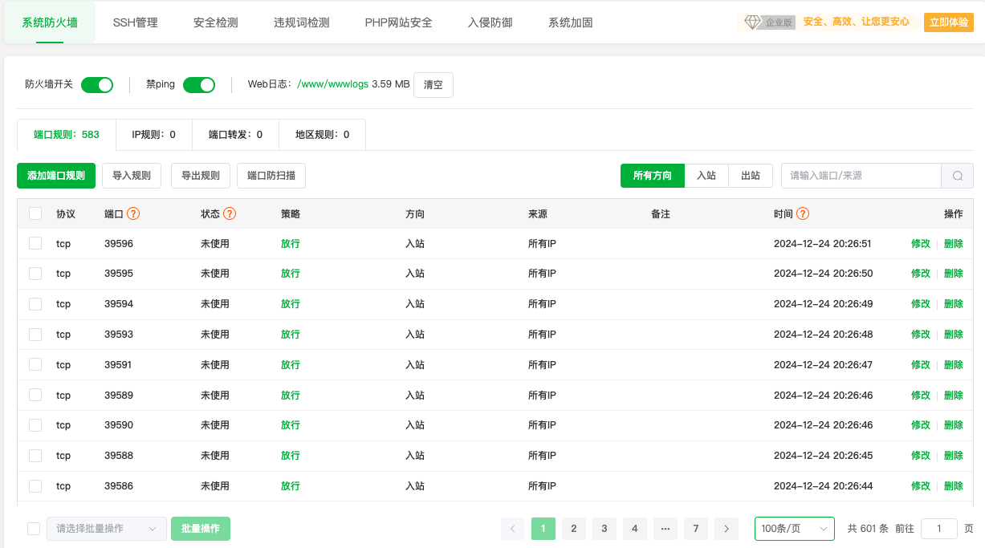The image size is (985, 548).
Task: Delete the port 39593 rule
Action: [954, 334]
